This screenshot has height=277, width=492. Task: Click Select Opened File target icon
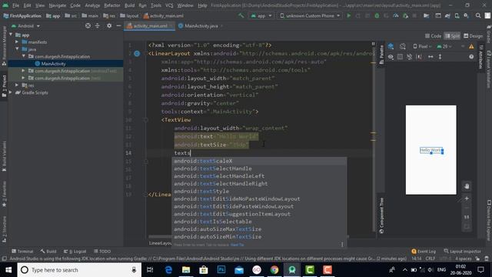[88, 25]
